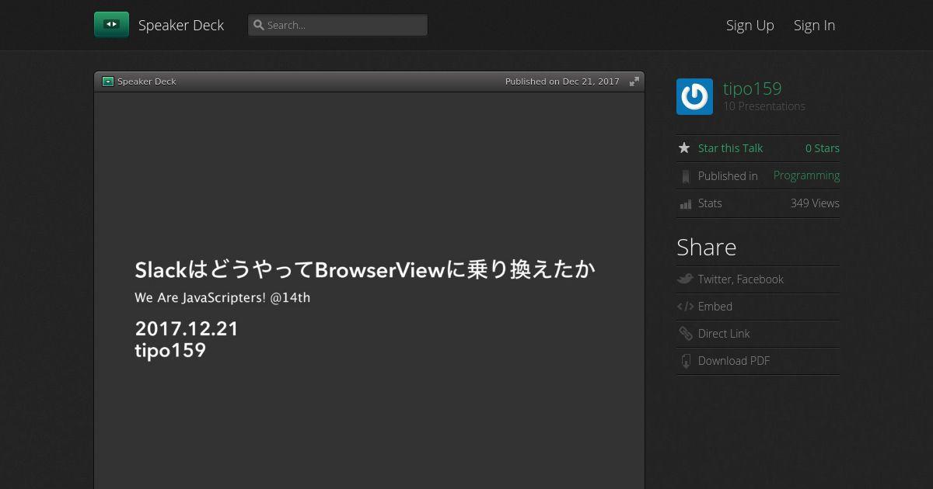The height and width of the screenshot is (489, 933).
Task: Click the Twitter bird icon
Action: click(685, 279)
